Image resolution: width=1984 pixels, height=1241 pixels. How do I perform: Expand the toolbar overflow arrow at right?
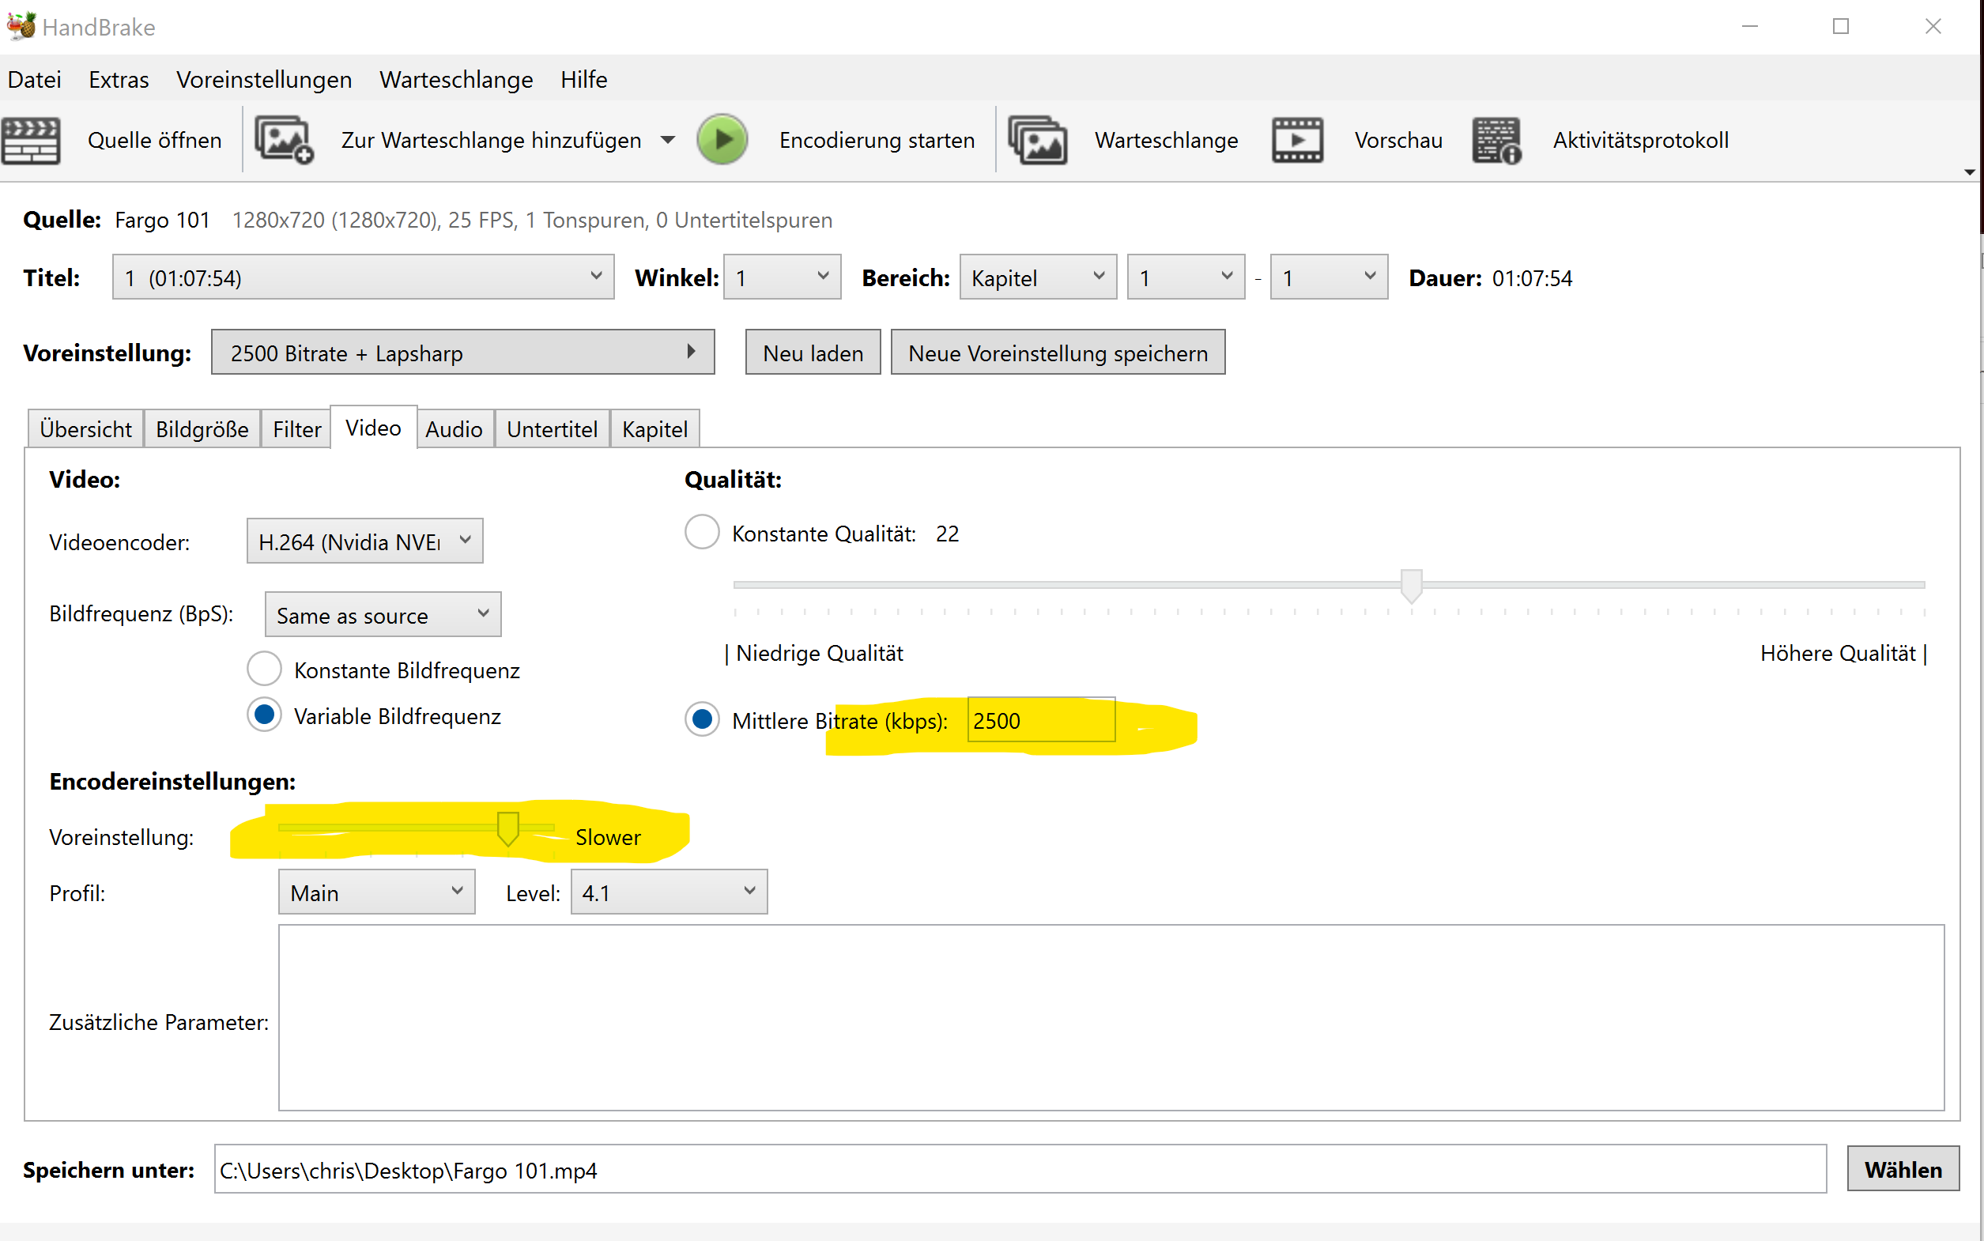coord(1969,172)
